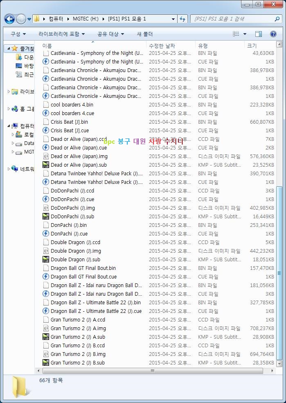Open the 라이브러리에 포함 menu
Image resolution: width=286 pixels, height=403 pixels.
point(61,34)
